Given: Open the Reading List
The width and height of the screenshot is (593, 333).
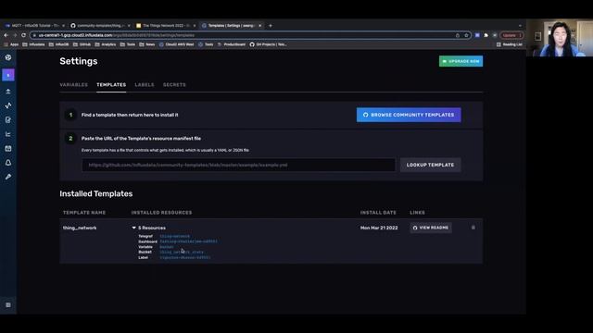Looking at the screenshot, I should (509, 44).
